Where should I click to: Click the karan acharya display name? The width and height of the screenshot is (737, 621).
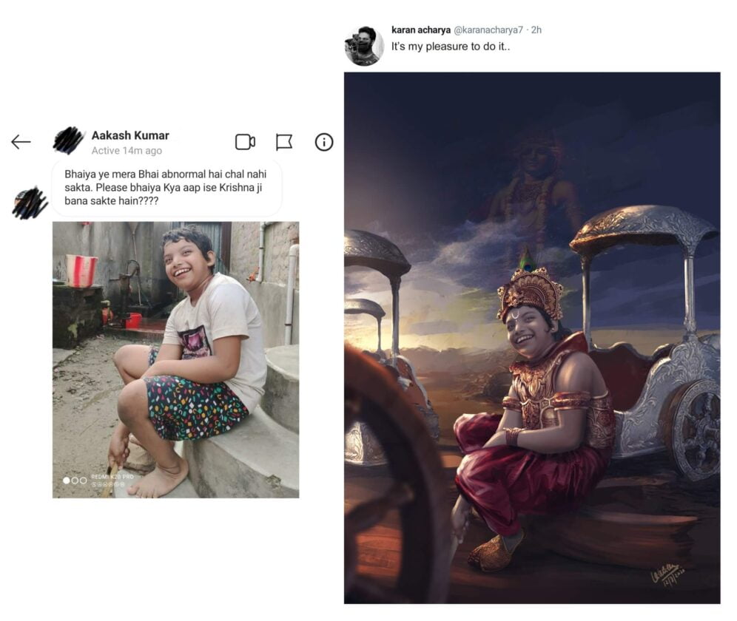(420, 30)
